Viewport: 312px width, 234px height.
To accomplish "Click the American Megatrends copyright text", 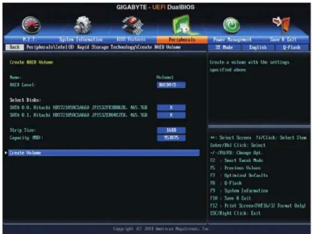I will (x=162, y=229).
